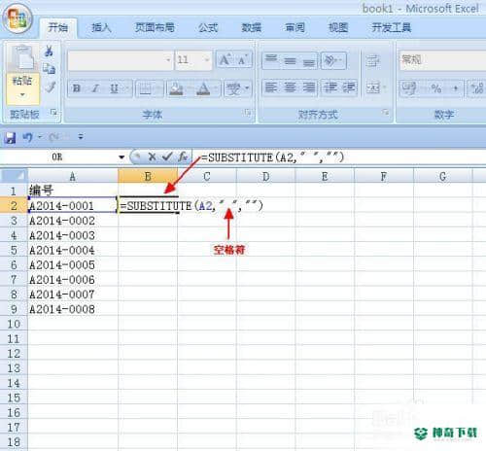The image size is (486, 451).
Task: Confirm the formula with the checkmark icon
Action: 167,157
